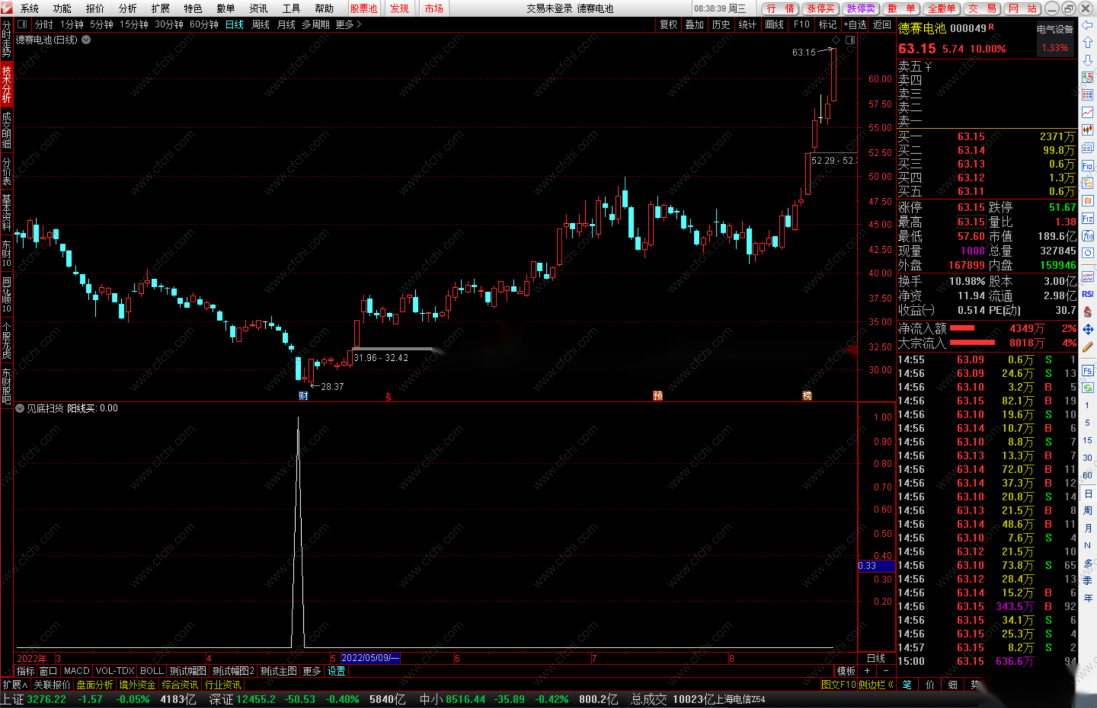Screen dimensions: 1097x708
Task: Open the 分析 menu
Action: 127,8
